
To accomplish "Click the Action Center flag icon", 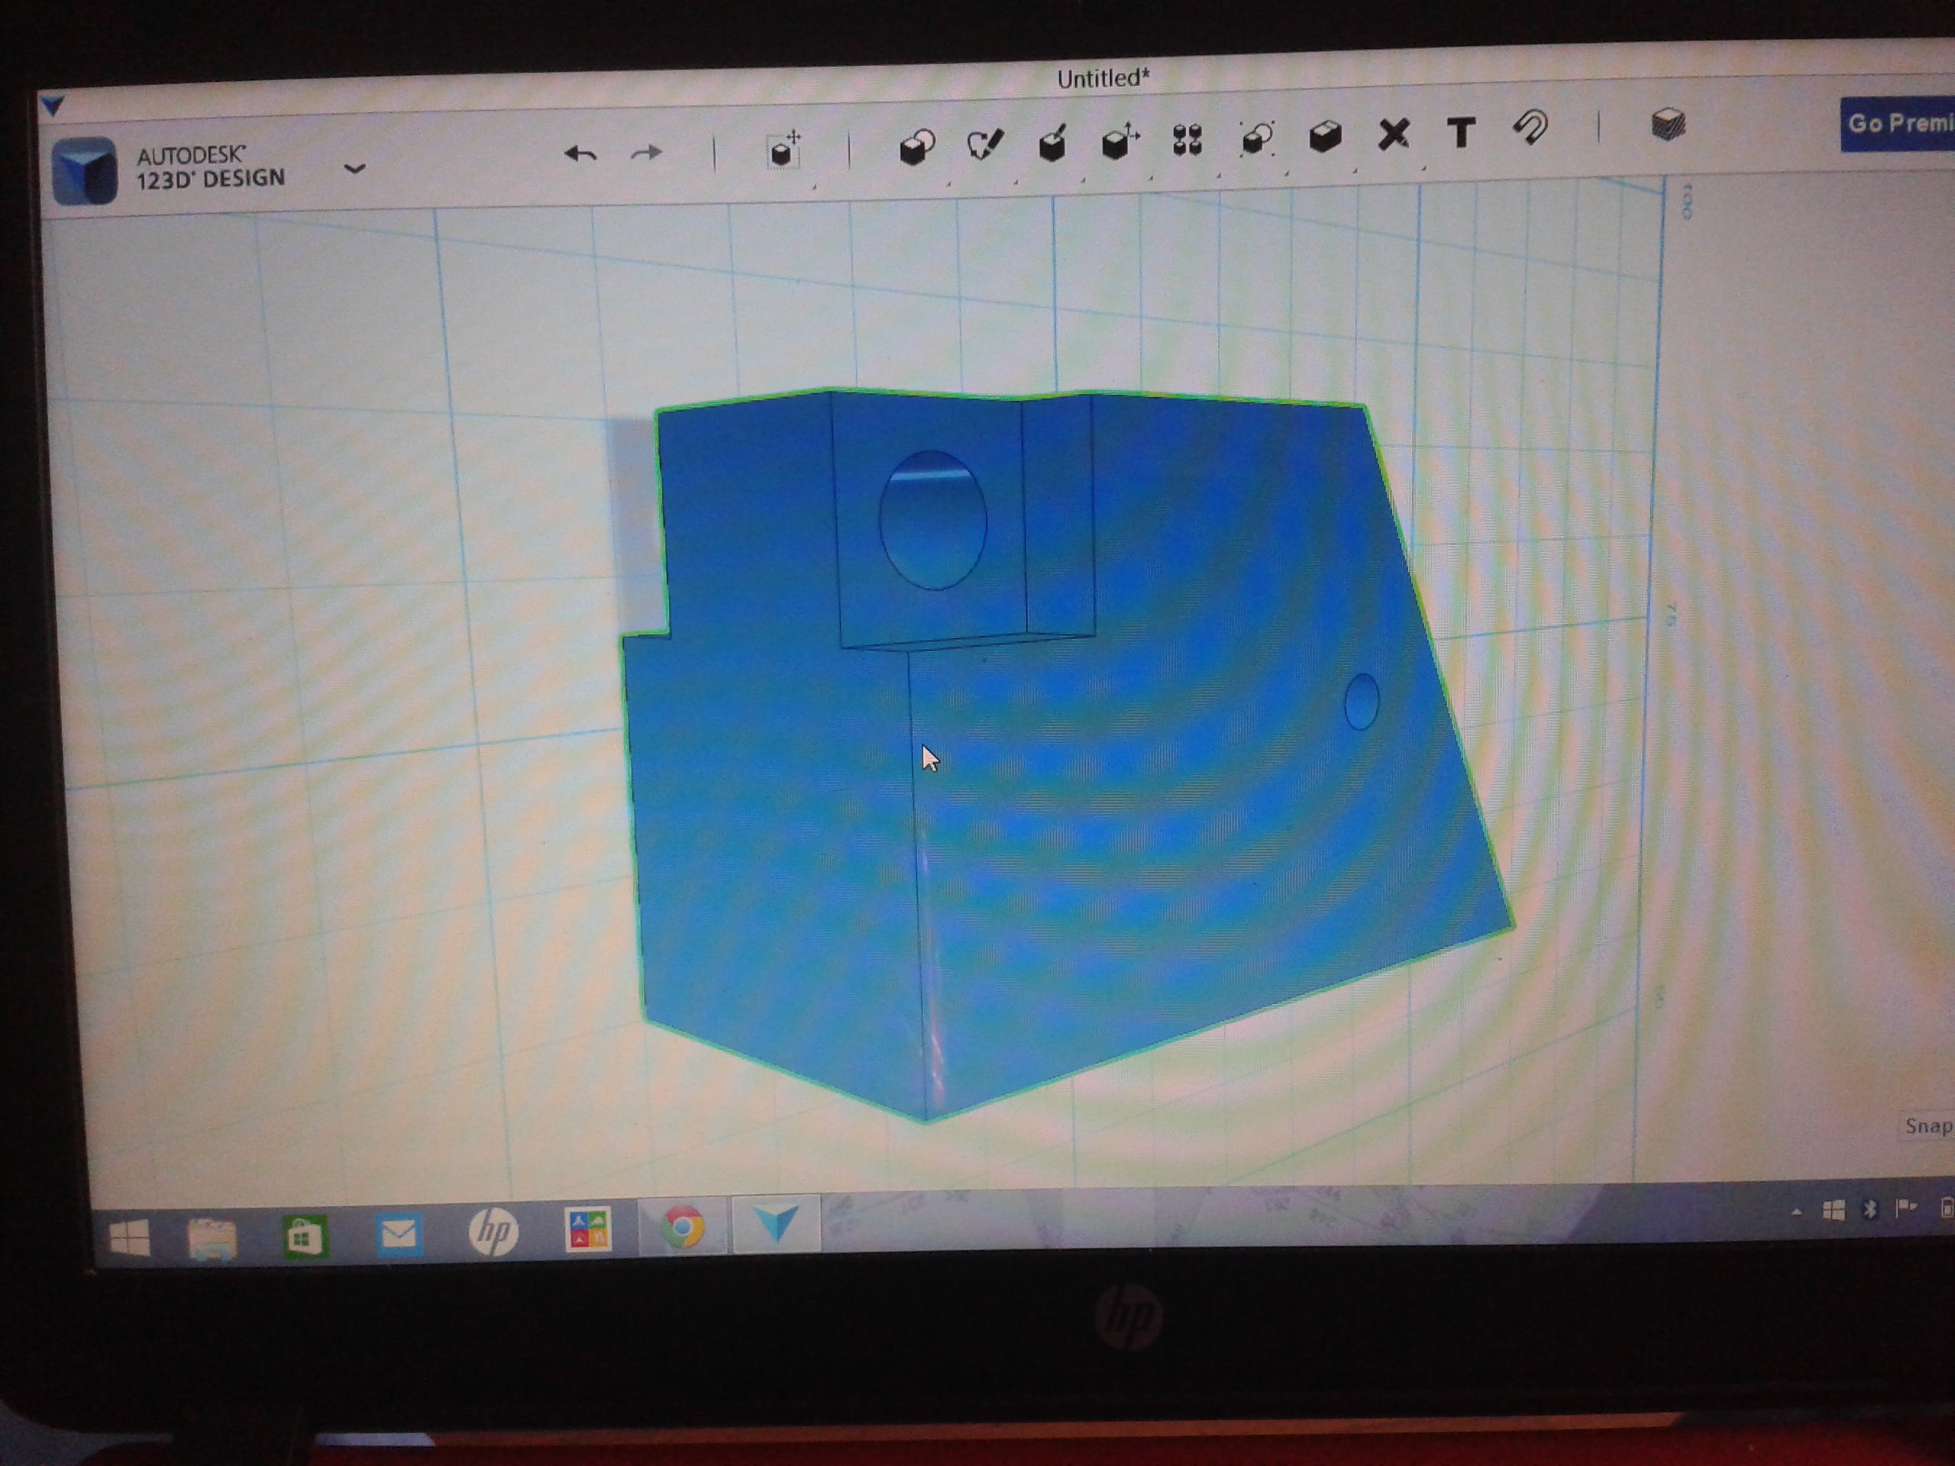I will (1905, 1209).
